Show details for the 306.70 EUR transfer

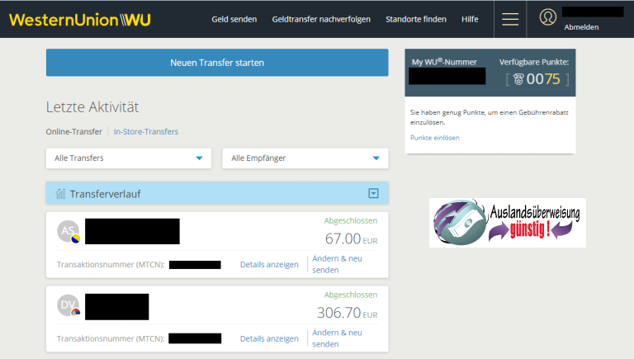[x=269, y=338]
